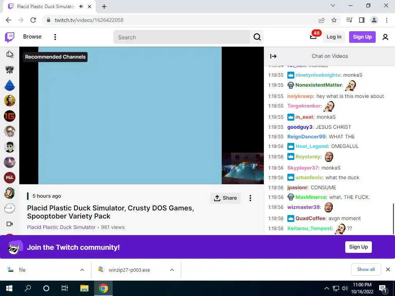
Task: Toggle Chrome side panel icon
Action: (362, 20)
